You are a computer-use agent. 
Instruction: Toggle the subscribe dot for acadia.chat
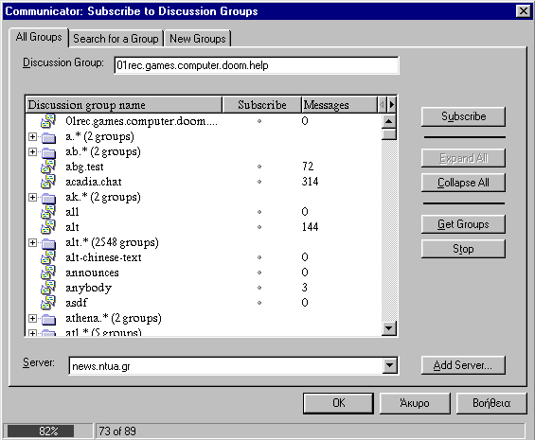tap(259, 182)
